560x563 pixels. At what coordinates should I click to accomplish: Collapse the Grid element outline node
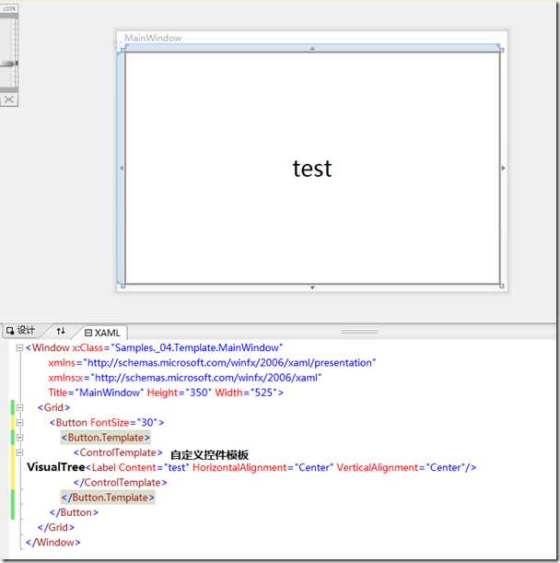click(19, 407)
